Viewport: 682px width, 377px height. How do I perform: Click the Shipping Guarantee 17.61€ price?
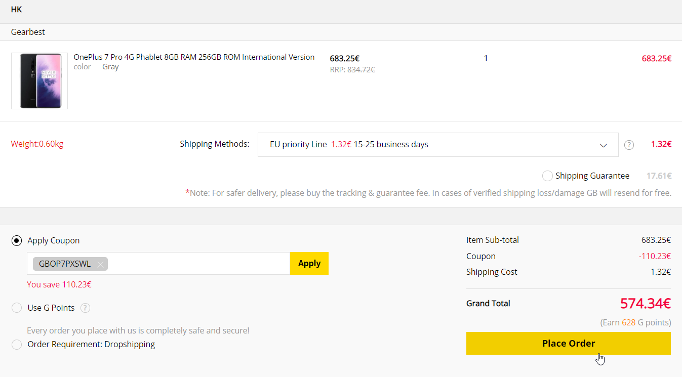659,176
